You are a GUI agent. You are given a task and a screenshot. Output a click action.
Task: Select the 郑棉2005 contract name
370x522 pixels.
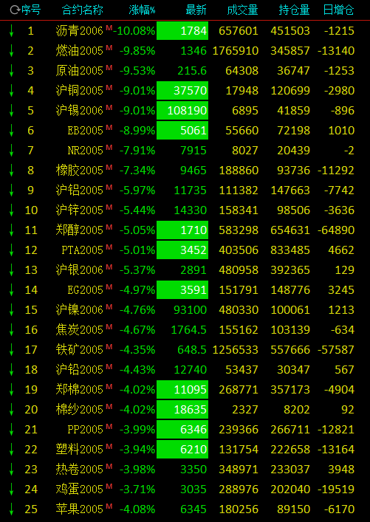(80, 390)
